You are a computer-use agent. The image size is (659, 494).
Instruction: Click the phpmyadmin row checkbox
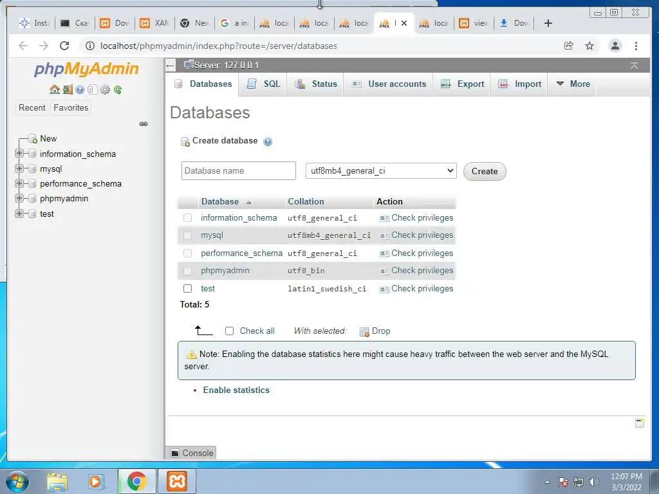click(x=187, y=271)
